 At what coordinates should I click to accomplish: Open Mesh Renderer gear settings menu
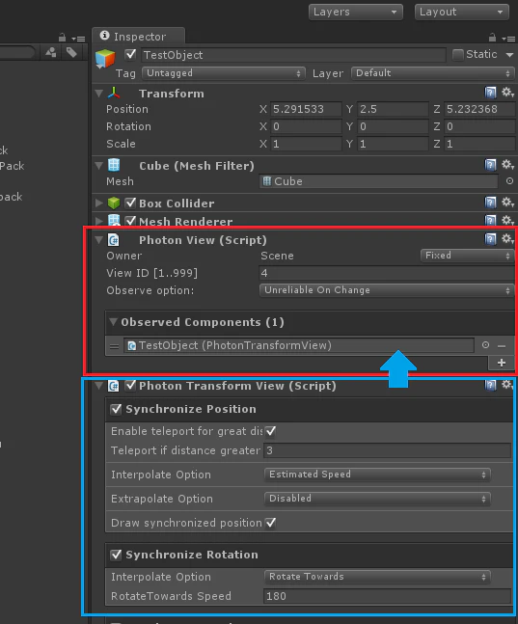[x=507, y=220]
